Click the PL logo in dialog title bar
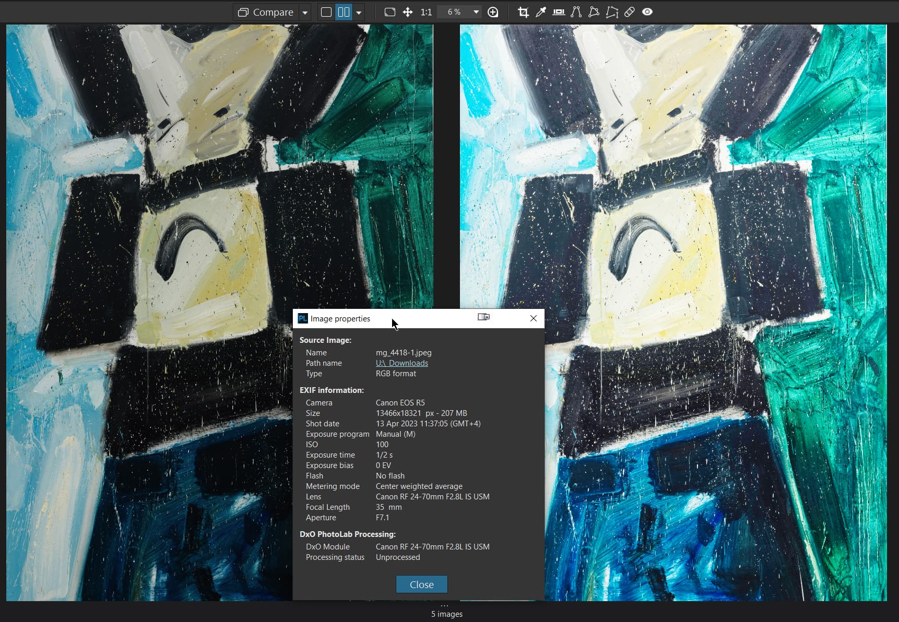Viewport: 899px width, 622px height. click(303, 318)
